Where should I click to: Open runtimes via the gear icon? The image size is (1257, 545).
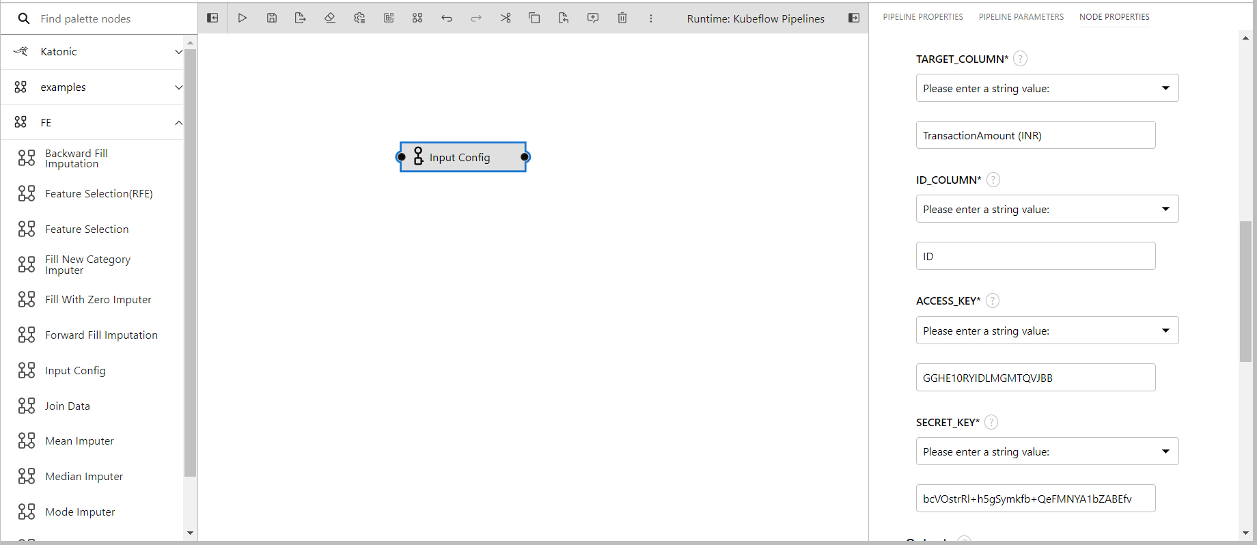359,18
